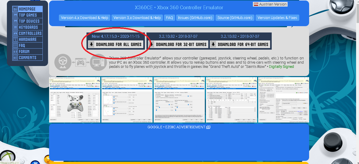Open Issues (GitHub.com) link
359x164 pixels.
195,18
